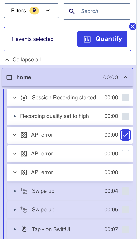Image resolution: width=140 pixels, height=239 pixels.
Task: Uncheck the selected first API error checkbox
Action: coord(125,135)
